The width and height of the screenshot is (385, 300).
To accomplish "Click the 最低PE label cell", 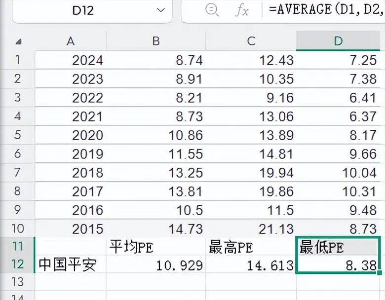I will click(x=338, y=246).
